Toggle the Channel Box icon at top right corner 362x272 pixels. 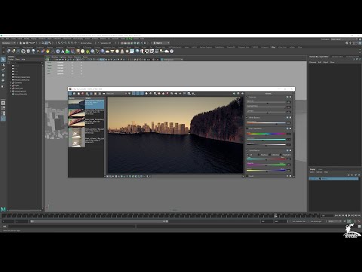pos(360,43)
